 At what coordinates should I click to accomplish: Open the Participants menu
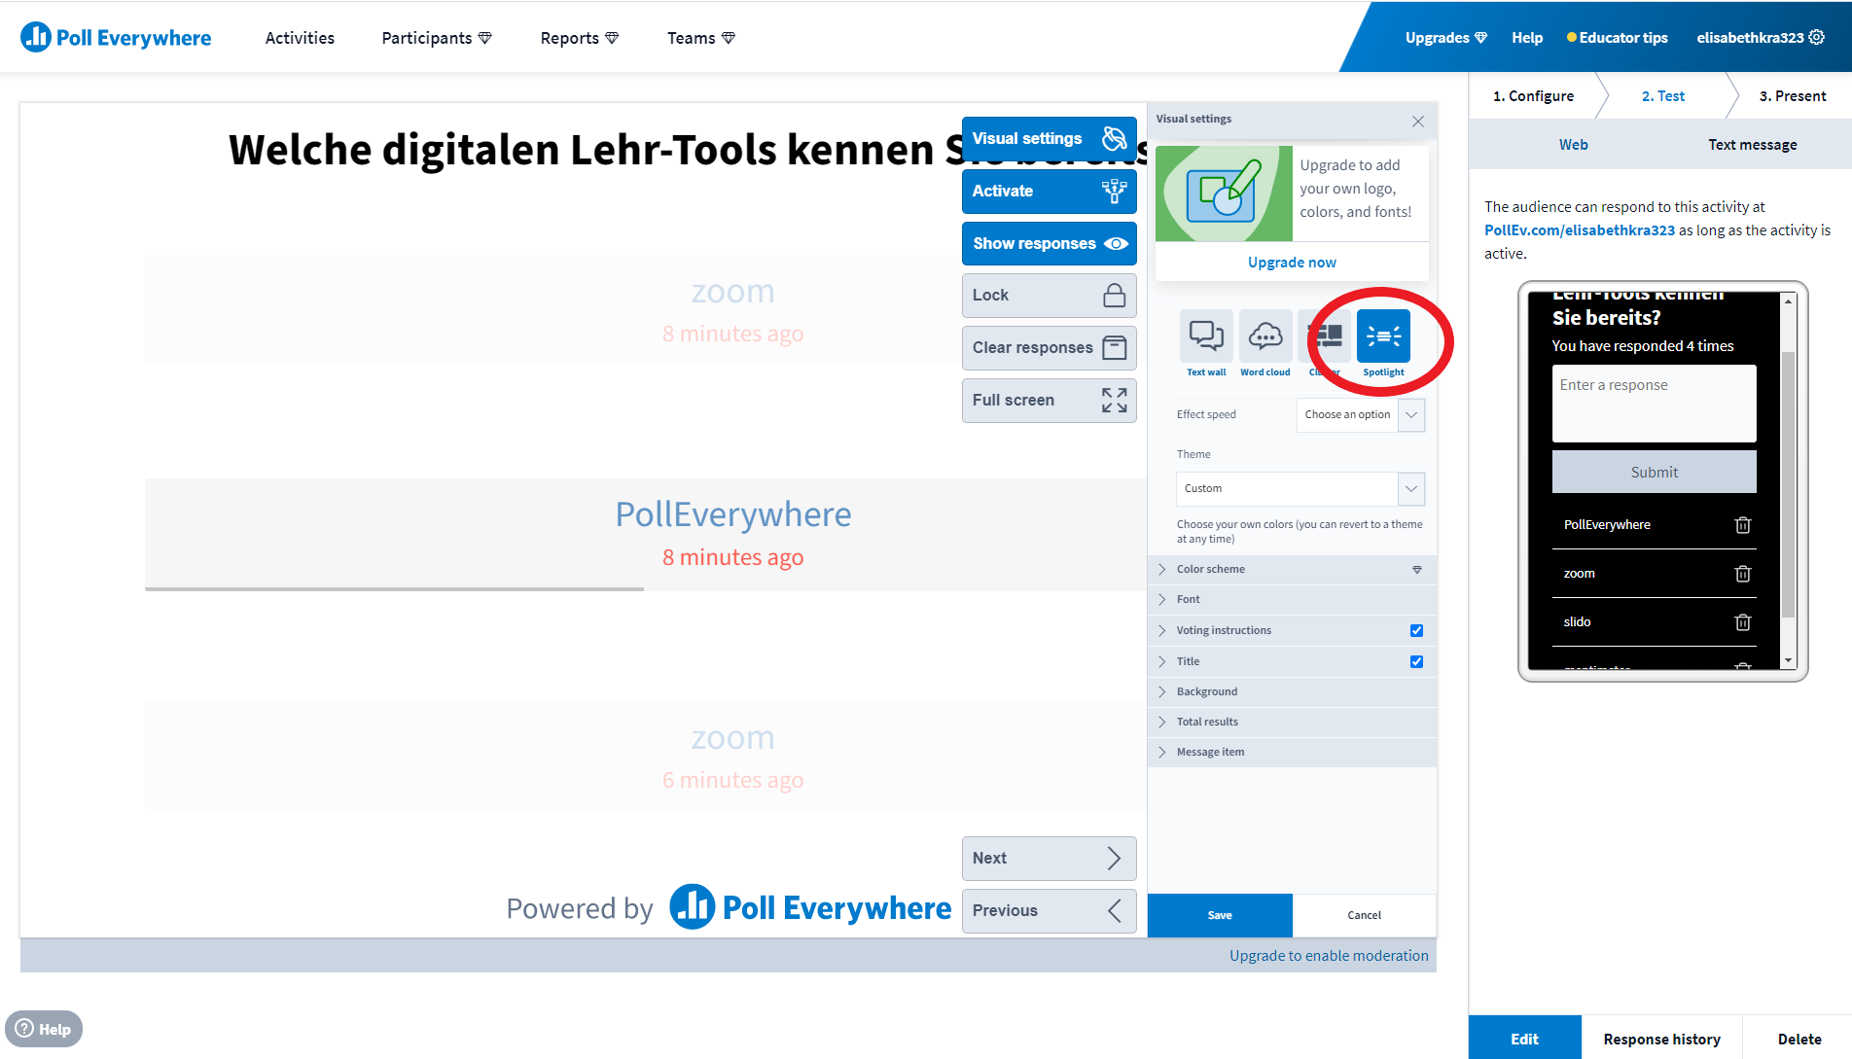tap(437, 38)
